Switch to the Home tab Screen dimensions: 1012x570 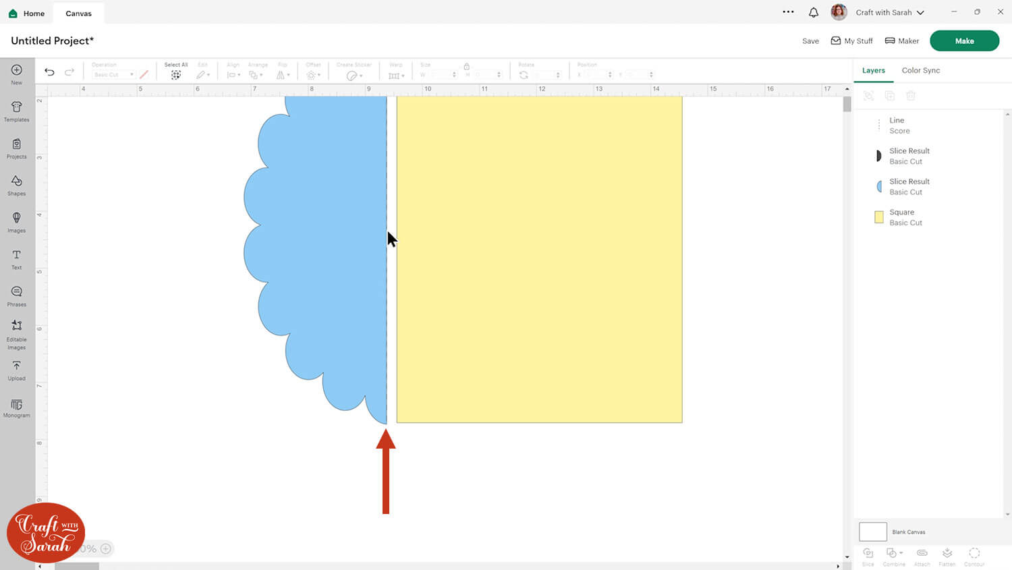point(27,13)
